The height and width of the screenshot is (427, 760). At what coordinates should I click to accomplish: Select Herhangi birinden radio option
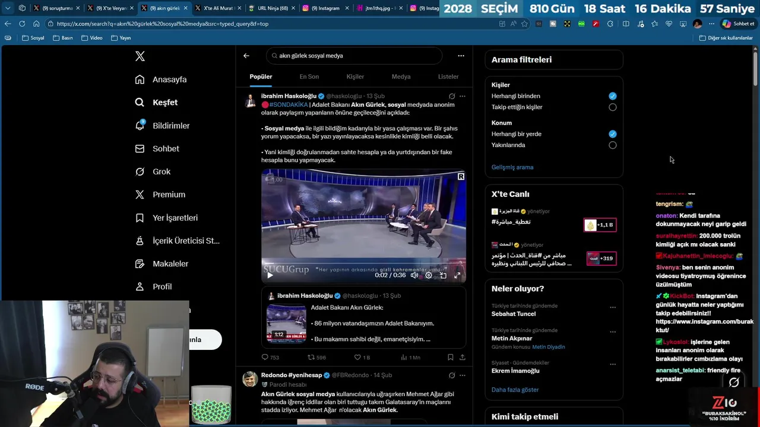pos(613,96)
